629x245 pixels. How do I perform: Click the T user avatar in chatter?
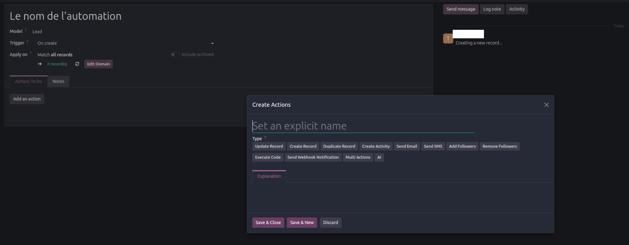(448, 38)
